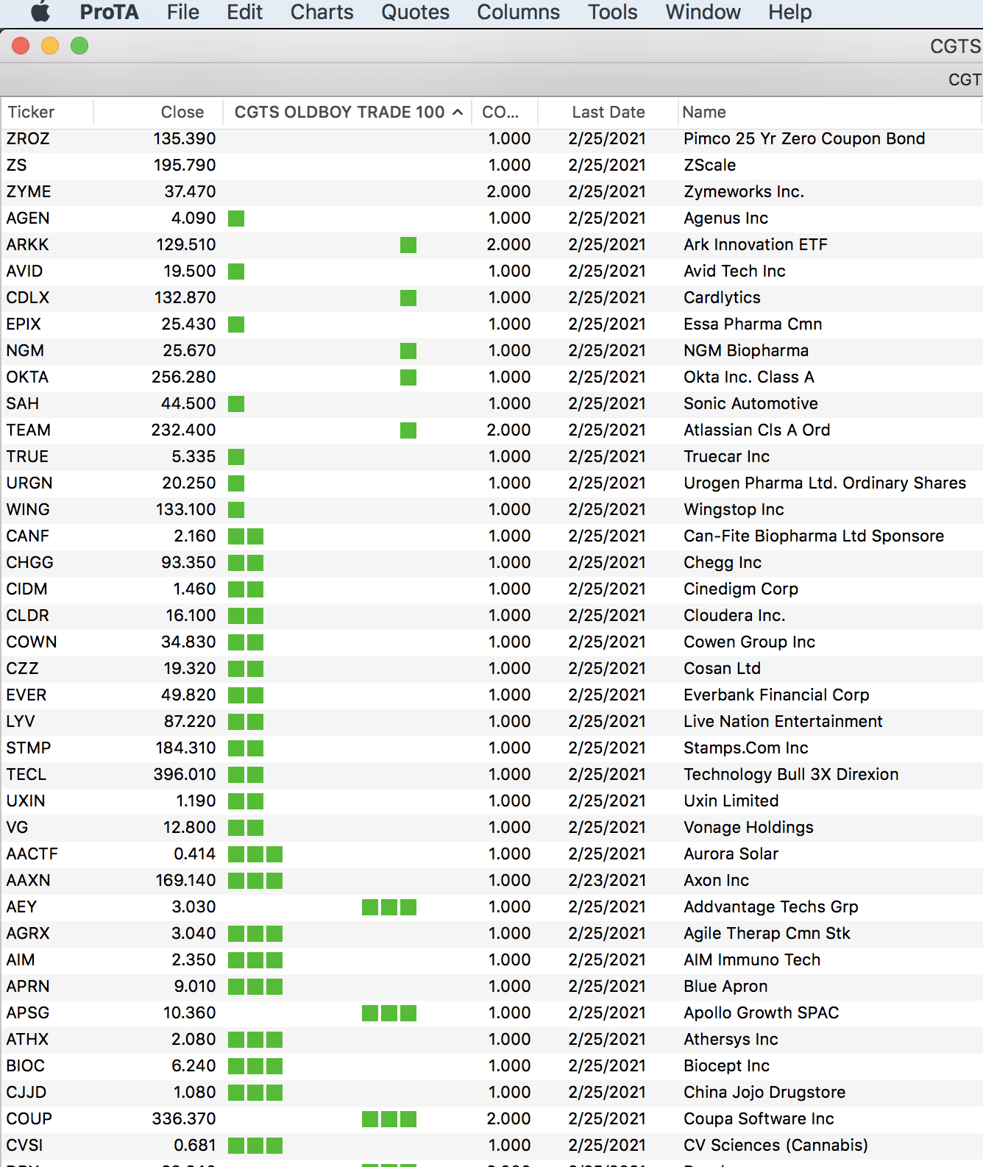The height and width of the screenshot is (1167, 983).
Task: Click the AAXN last date 2/23/2021
Action: [x=607, y=880]
